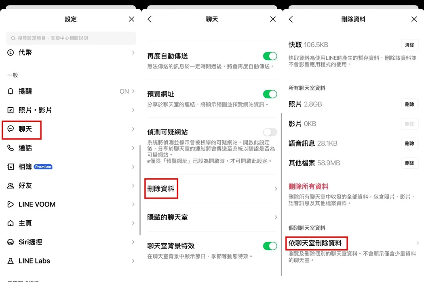Clear cache with 清除 button
The height and width of the screenshot is (282, 424).
point(409,45)
